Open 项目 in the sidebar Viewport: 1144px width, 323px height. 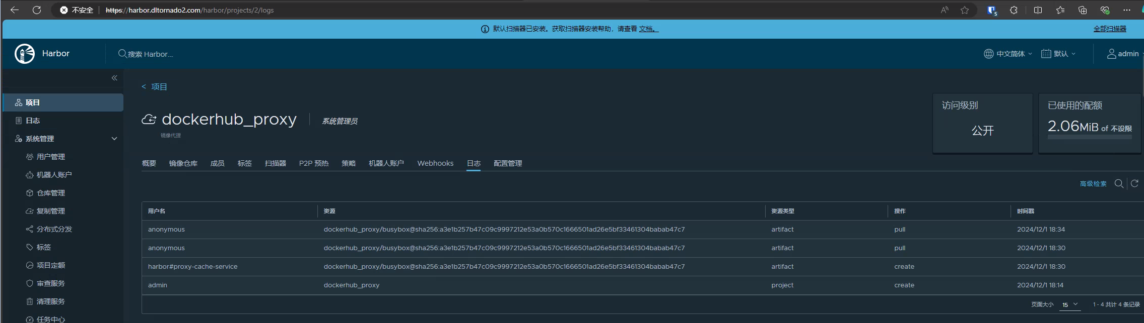pyautogui.click(x=63, y=102)
